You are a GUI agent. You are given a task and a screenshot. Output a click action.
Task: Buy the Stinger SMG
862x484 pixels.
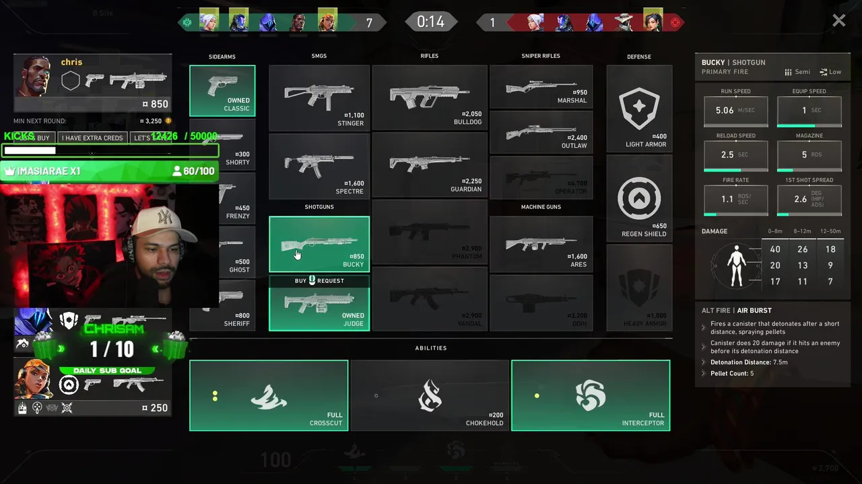(x=319, y=97)
